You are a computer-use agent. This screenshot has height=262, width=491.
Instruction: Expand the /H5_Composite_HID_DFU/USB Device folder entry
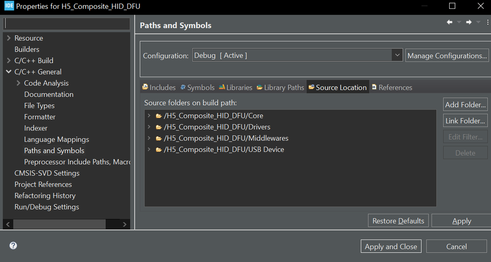(x=149, y=149)
